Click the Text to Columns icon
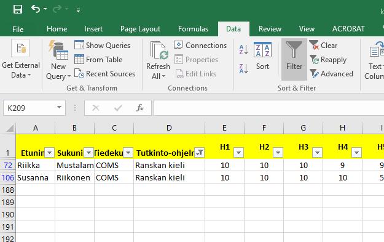This screenshot has width=384, height=242. [377, 49]
